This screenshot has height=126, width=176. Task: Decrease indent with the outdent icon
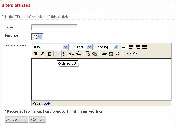(72, 54)
